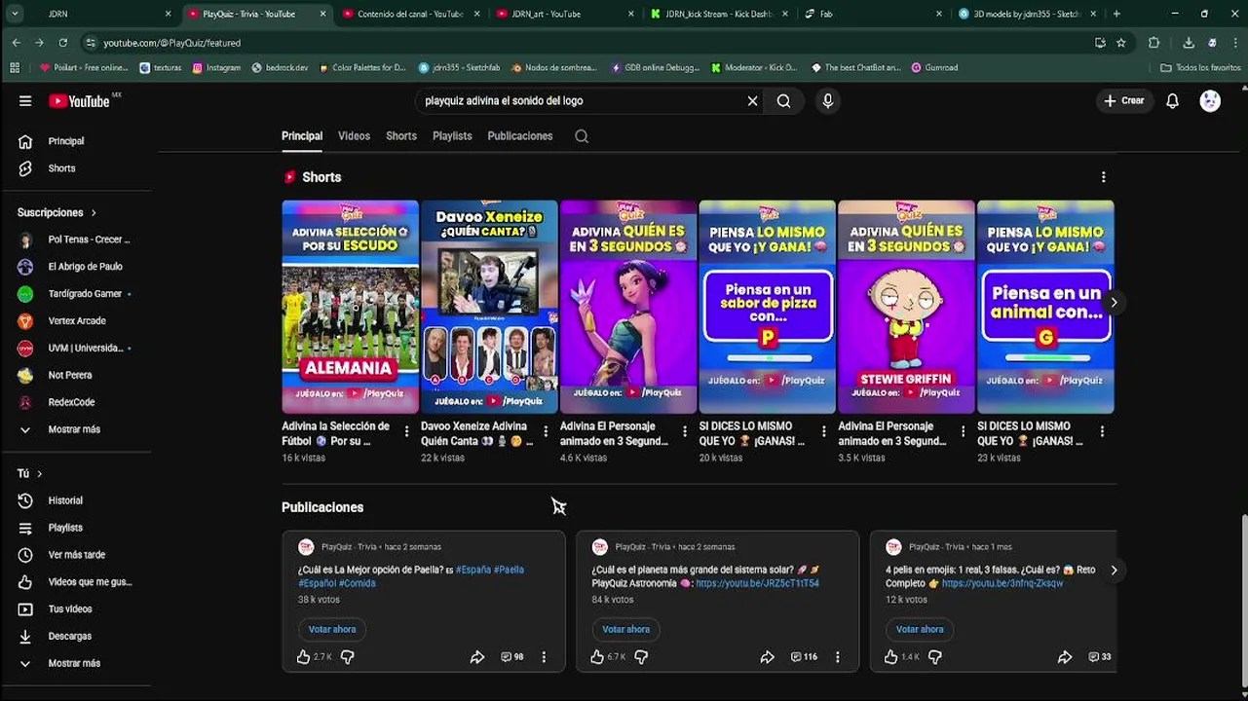Clear the search box text
1248x701 pixels.
click(x=752, y=101)
